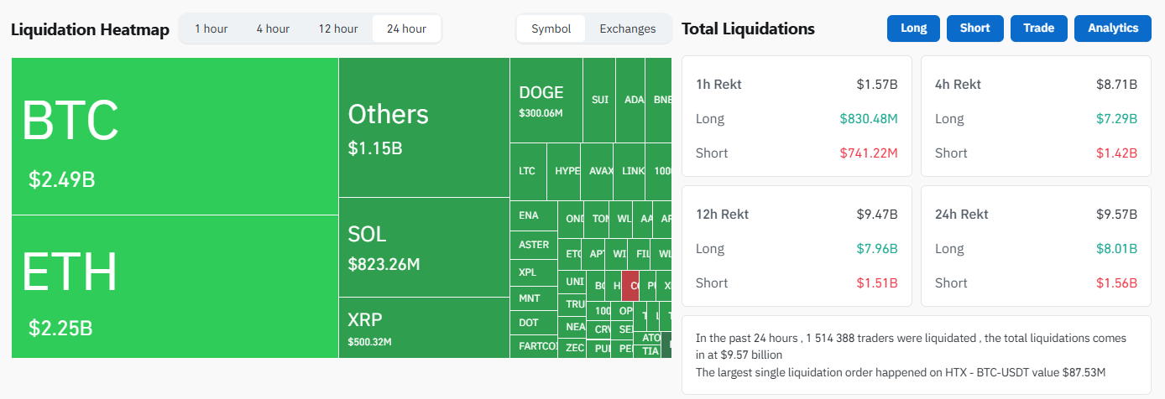Image resolution: width=1165 pixels, height=399 pixels.
Task: Click the Short button
Action: coord(974,28)
